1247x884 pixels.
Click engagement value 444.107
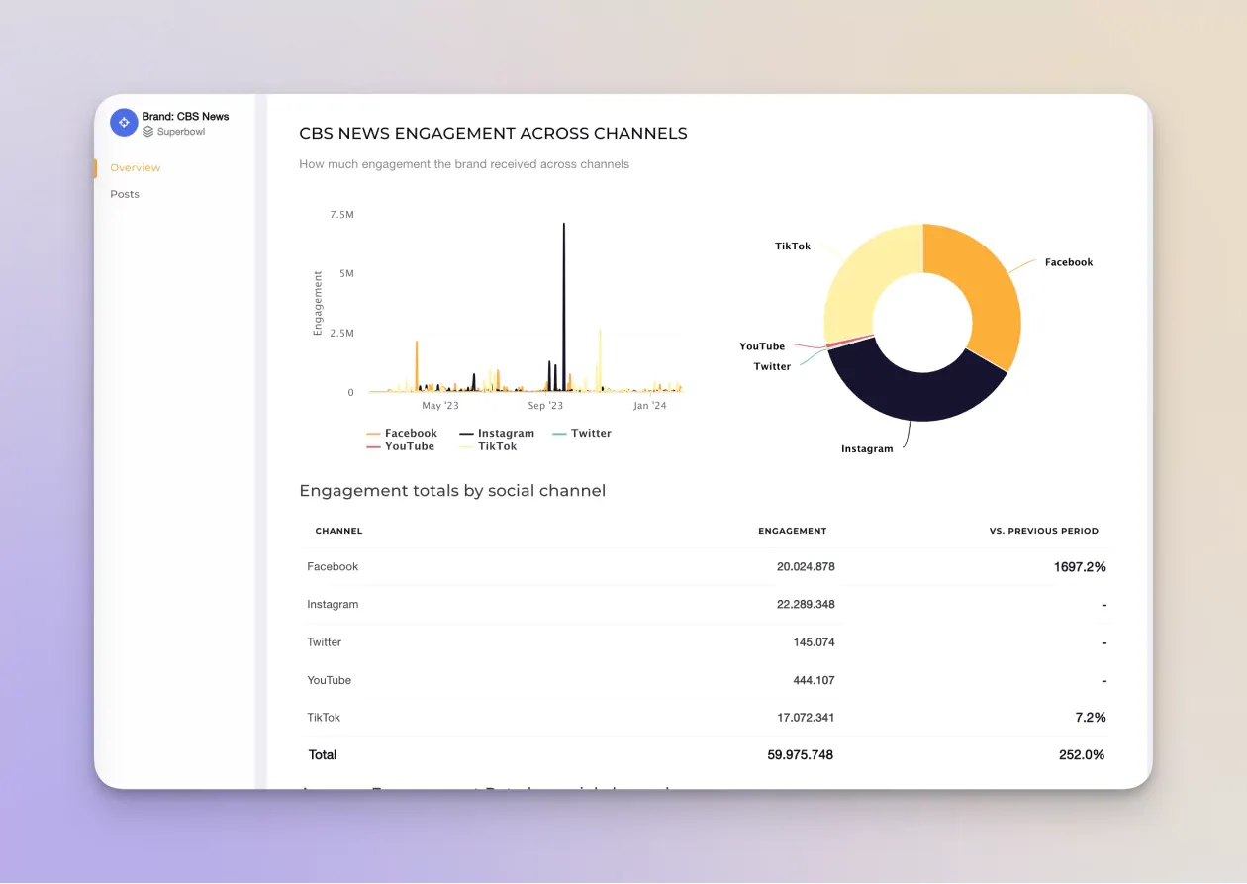pyautogui.click(x=814, y=681)
